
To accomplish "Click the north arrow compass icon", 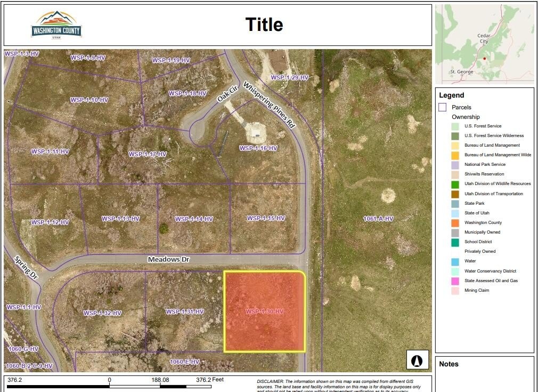I will tap(417, 360).
